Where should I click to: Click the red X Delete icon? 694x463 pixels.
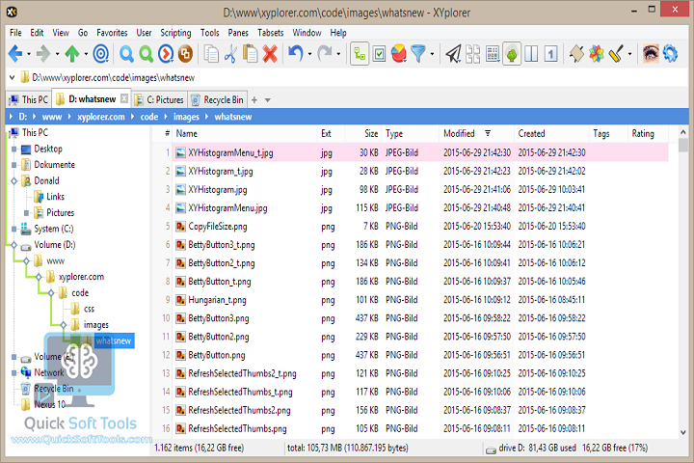(270, 54)
